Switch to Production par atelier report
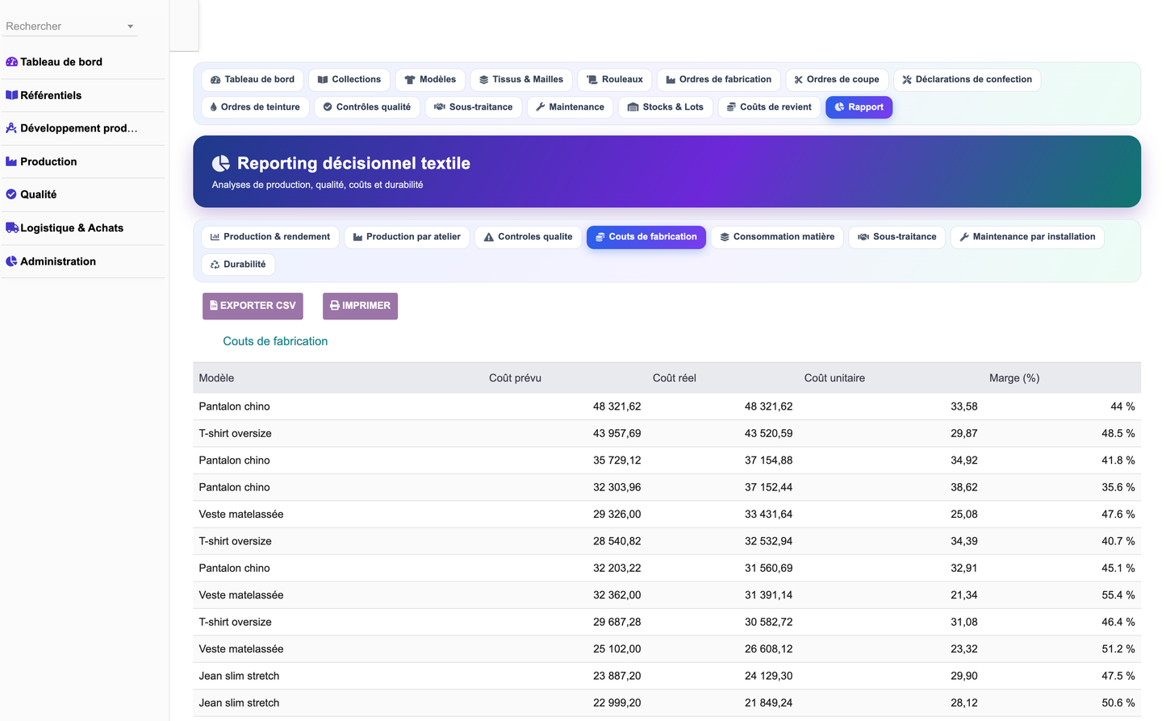The image size is (1166, 721). click(x=407, y=237)
